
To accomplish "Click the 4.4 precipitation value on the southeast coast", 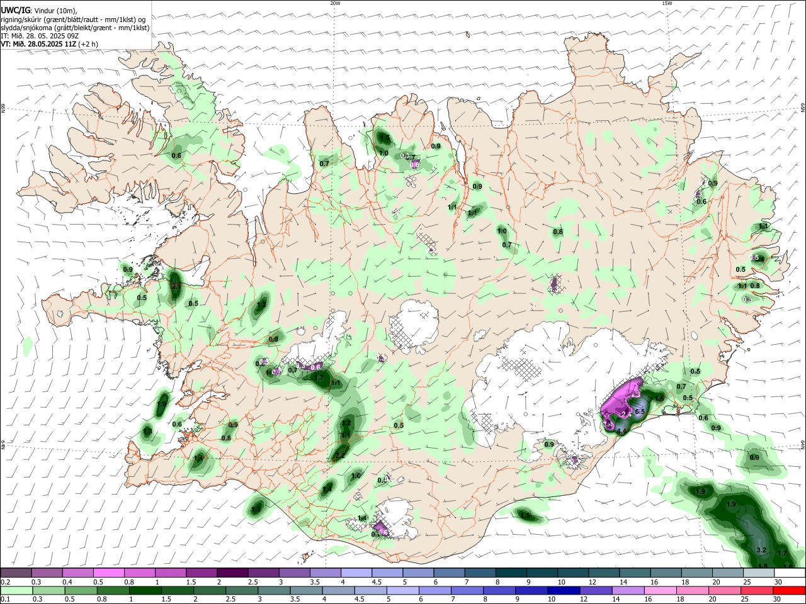I will pyautogui.click(x=622, y=432).
